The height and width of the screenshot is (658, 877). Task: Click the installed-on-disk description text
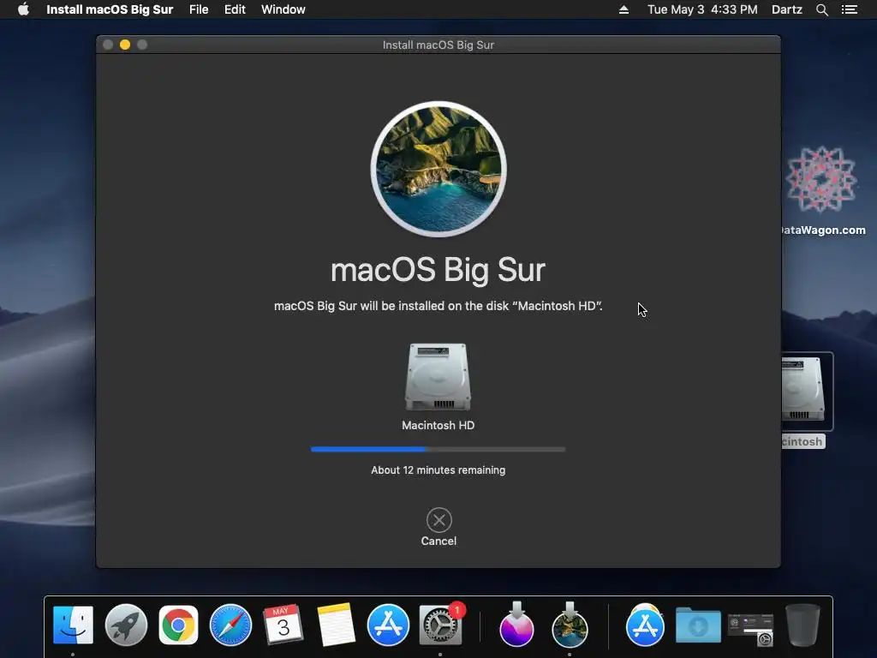[438, 306]
